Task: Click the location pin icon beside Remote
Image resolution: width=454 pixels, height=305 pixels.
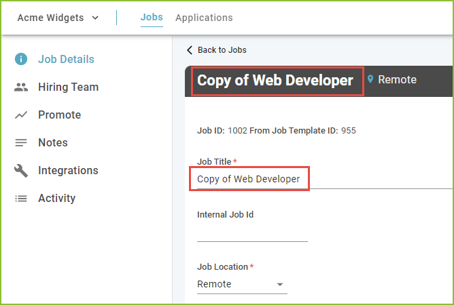Action: pyautogui.click(x=370, y=79)
